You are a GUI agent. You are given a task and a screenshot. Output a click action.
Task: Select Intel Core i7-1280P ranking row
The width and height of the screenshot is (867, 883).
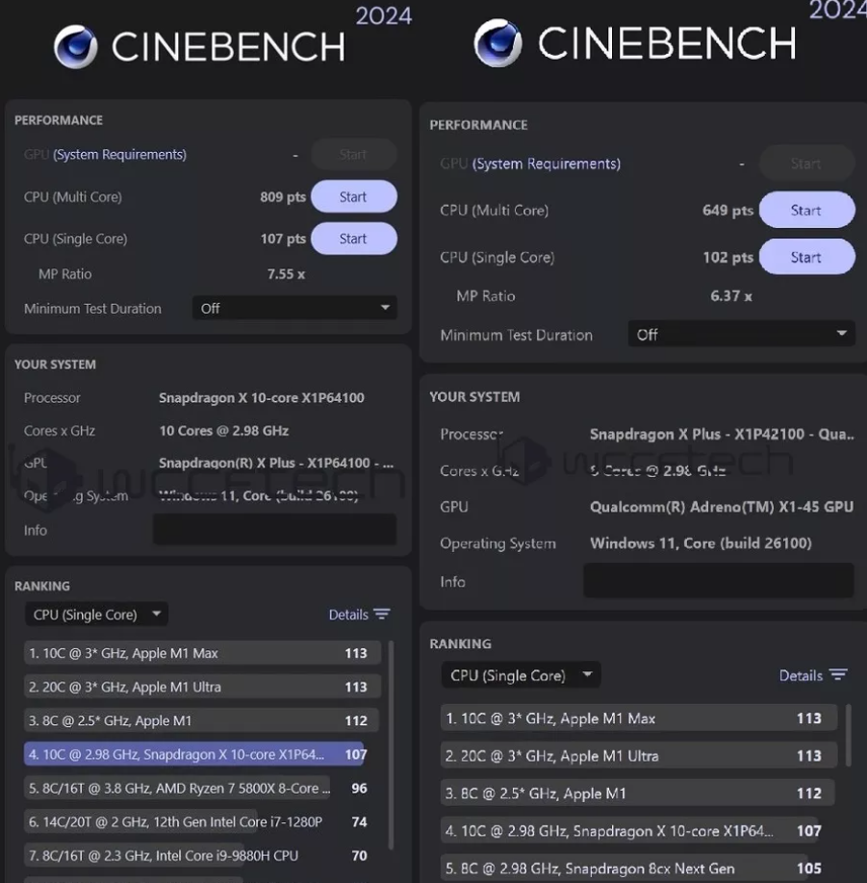pos(195,821)
